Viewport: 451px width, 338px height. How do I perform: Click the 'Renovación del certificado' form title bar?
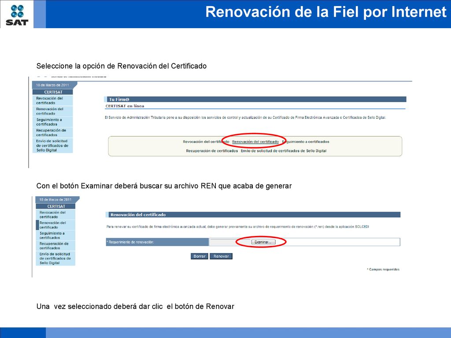click(x=253, y=215)
